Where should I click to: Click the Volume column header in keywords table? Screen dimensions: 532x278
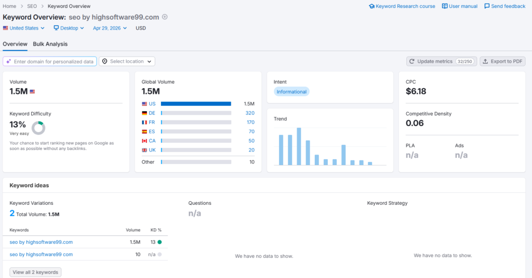click(133, 230)
